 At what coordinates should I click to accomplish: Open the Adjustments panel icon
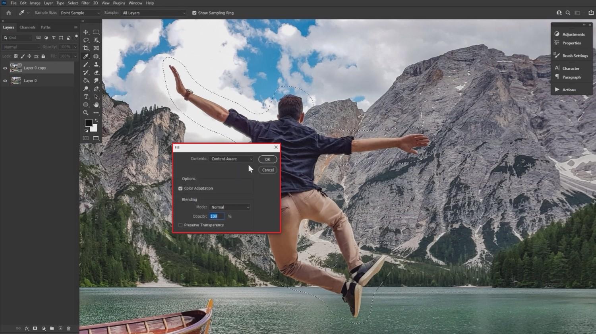click(557, 34)
